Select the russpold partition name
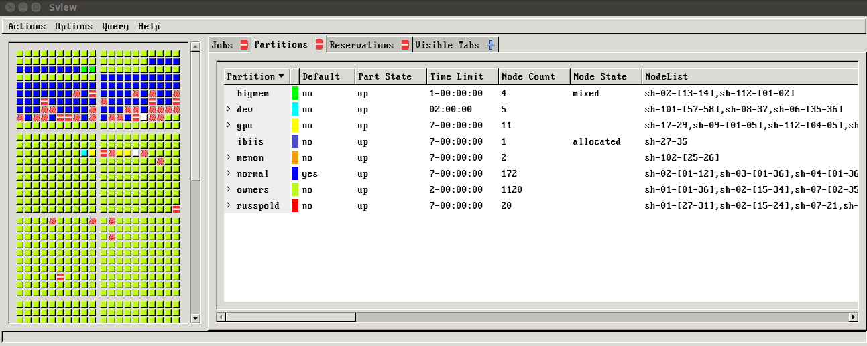Image resolution: width=867 pixels, height=346 pixels. coord(258,205)
